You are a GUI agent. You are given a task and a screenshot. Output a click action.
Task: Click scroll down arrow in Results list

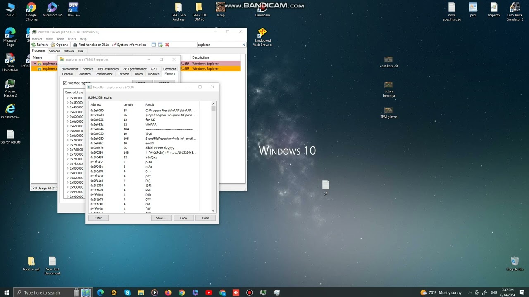[214, 210]
